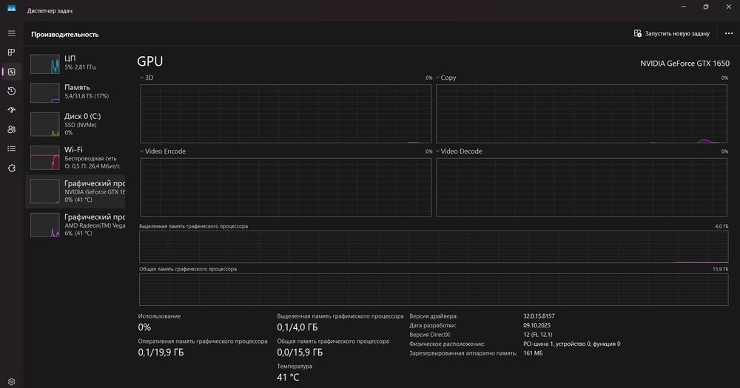Click the Диспетчер задач window title

50,11
